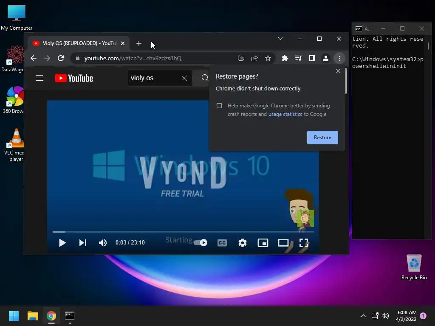The image size is (435, 326).
Task: Select the My Computer desktop icon
Action: point(17,18)
